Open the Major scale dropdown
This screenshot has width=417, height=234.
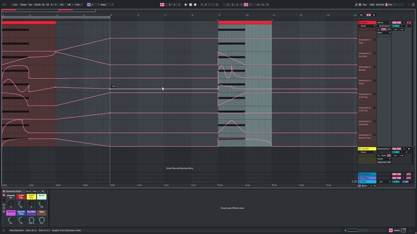click(107, 5)
